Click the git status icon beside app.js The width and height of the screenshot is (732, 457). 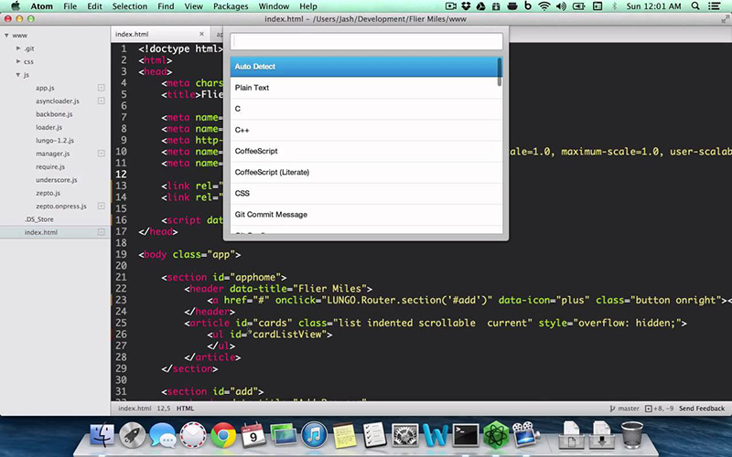(x=102, y=88)
